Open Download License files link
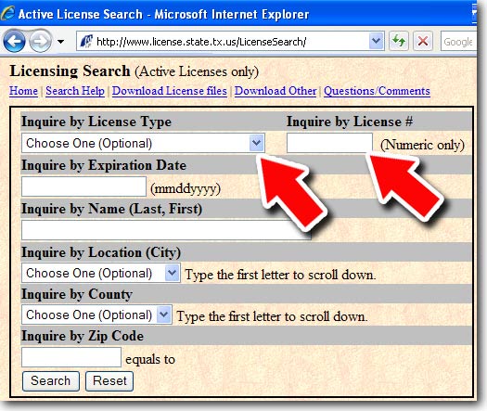 tap(170, 91)
